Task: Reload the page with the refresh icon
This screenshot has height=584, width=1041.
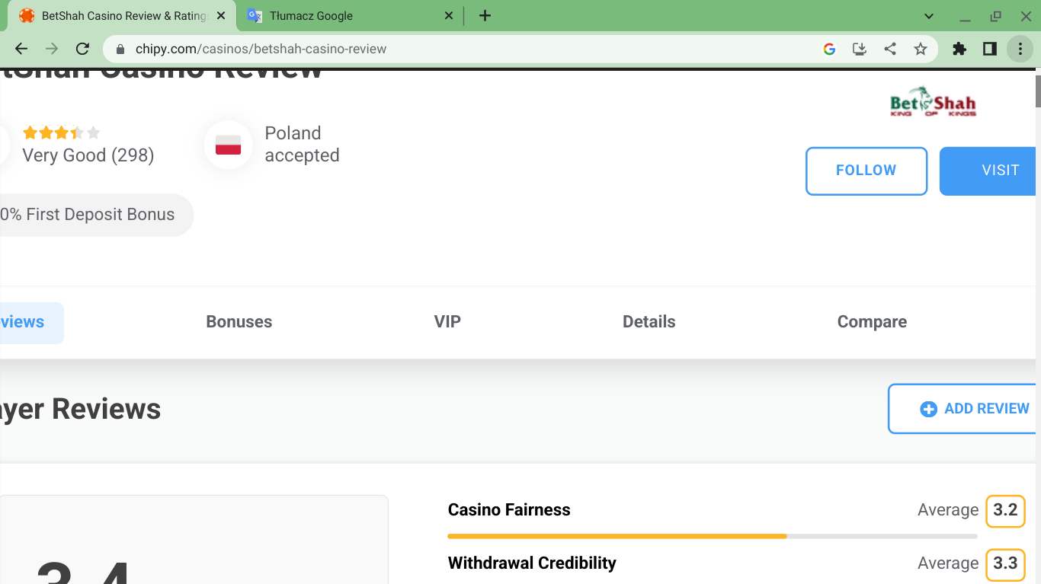Action: pos(82,49)
